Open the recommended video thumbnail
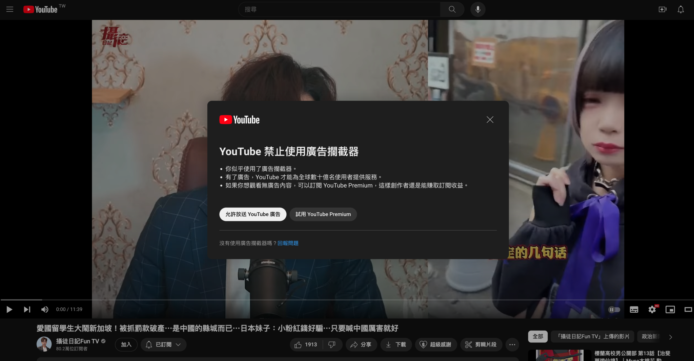The image size is (694, 361). tap(559, 356)
